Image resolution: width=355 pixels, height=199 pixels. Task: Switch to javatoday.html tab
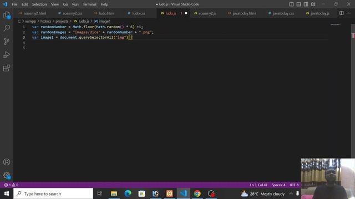click(242, 13)
